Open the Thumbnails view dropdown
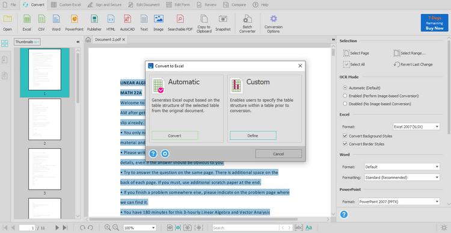451x233 pixels. point(27,42)
